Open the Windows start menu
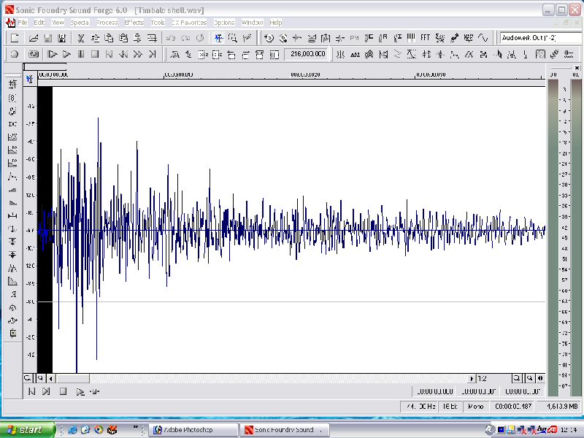The image size is (584, 438). (x=26, y=430)
